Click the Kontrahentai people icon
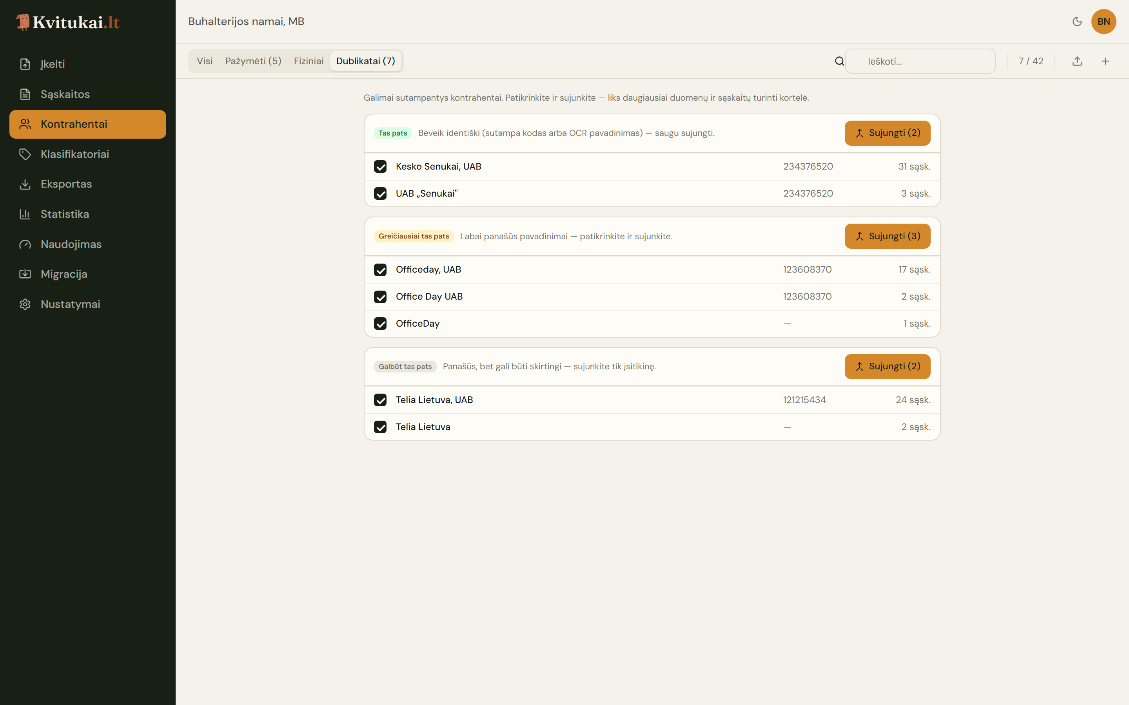 tap(25, 124)
